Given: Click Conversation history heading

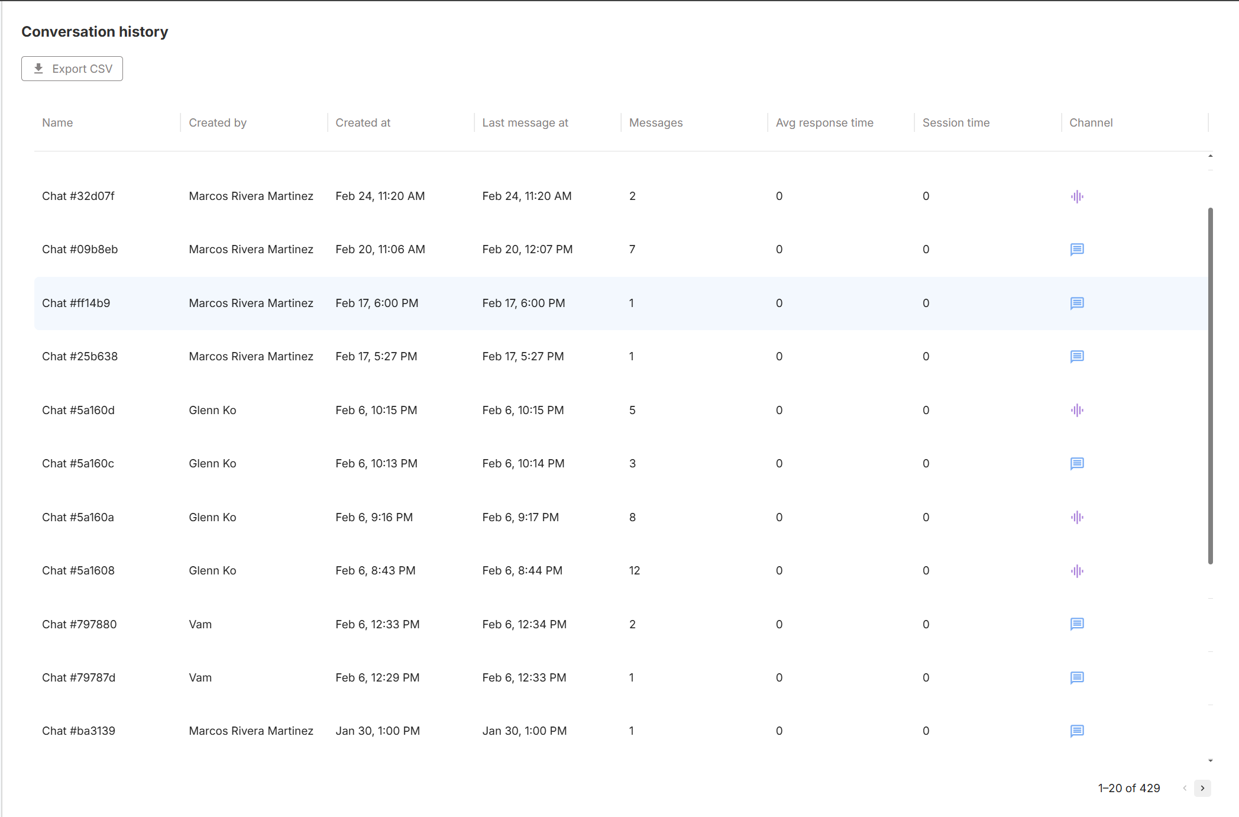Looking at the screenshot, I should 95,31.
